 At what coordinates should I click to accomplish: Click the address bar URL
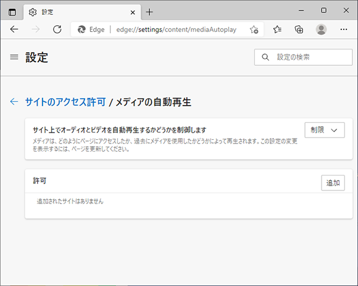tap(177, 30)
